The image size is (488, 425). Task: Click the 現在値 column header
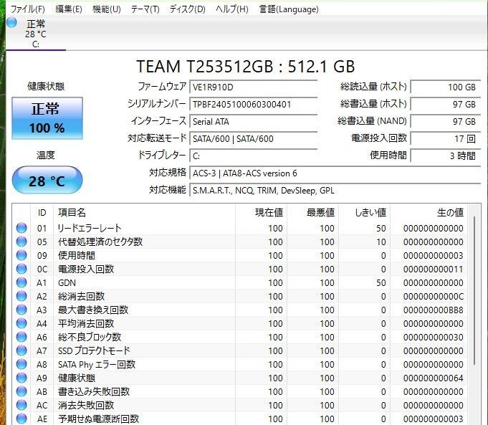click(x=261, y=213)
